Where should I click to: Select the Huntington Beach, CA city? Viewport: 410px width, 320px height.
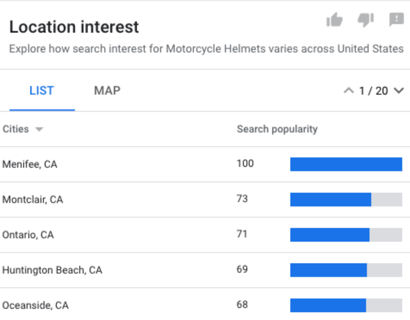52,270
